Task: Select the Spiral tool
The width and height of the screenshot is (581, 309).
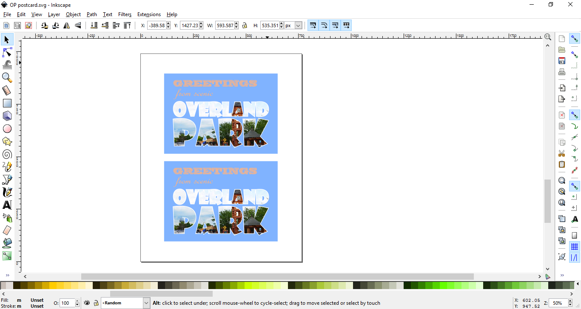Action: (7, 154)
